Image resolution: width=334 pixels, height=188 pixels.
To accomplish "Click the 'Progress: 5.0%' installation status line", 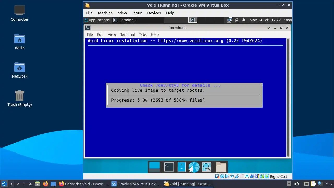I will tap(158, 100).
